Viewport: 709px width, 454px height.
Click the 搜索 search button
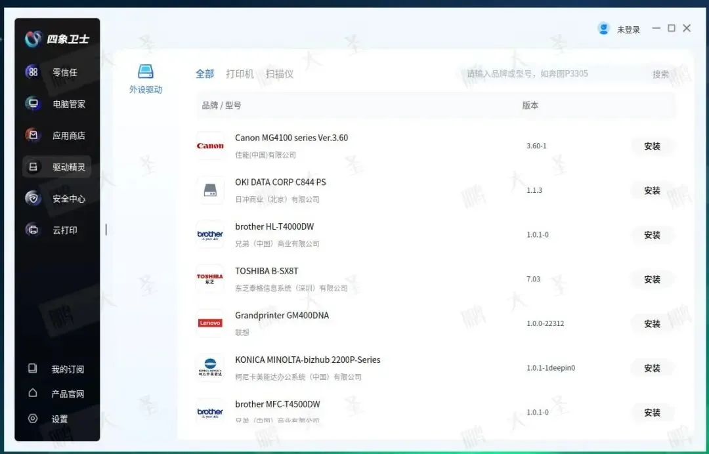click(x=660, y=74)
